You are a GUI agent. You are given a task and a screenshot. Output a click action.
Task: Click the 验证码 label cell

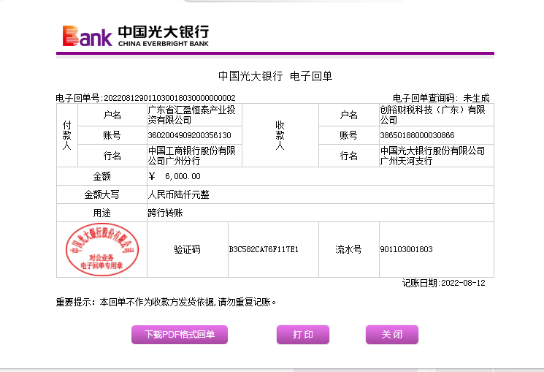click(x=188, y=249)
